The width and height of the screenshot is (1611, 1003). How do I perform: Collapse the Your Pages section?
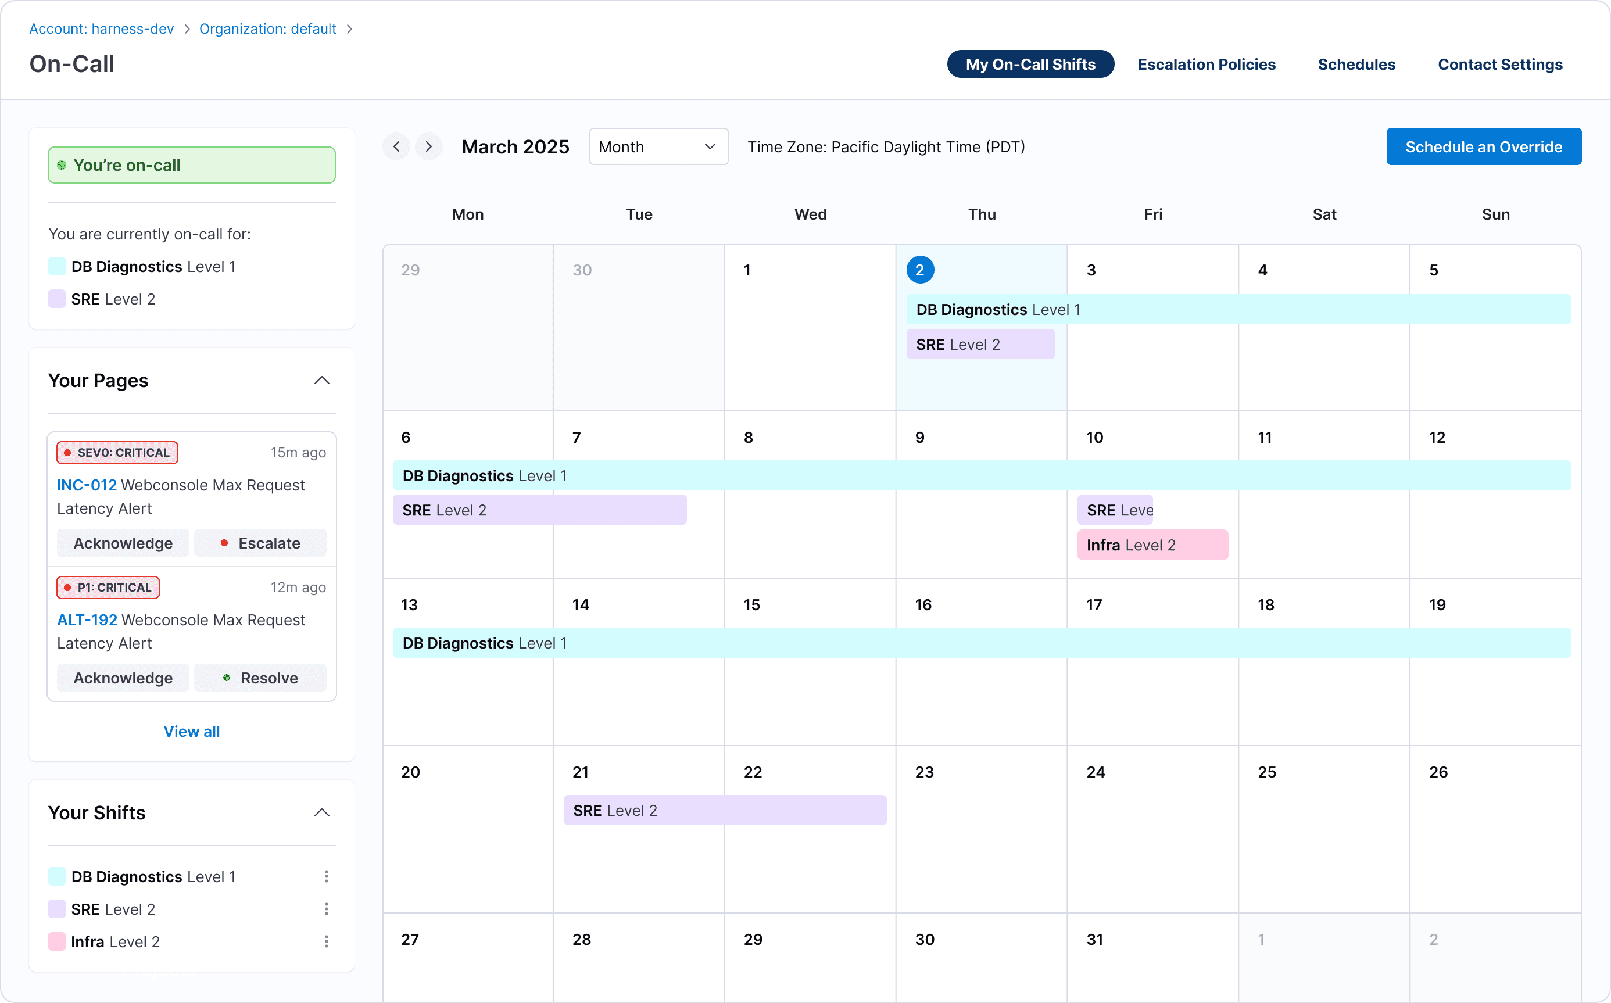[321, 380]
